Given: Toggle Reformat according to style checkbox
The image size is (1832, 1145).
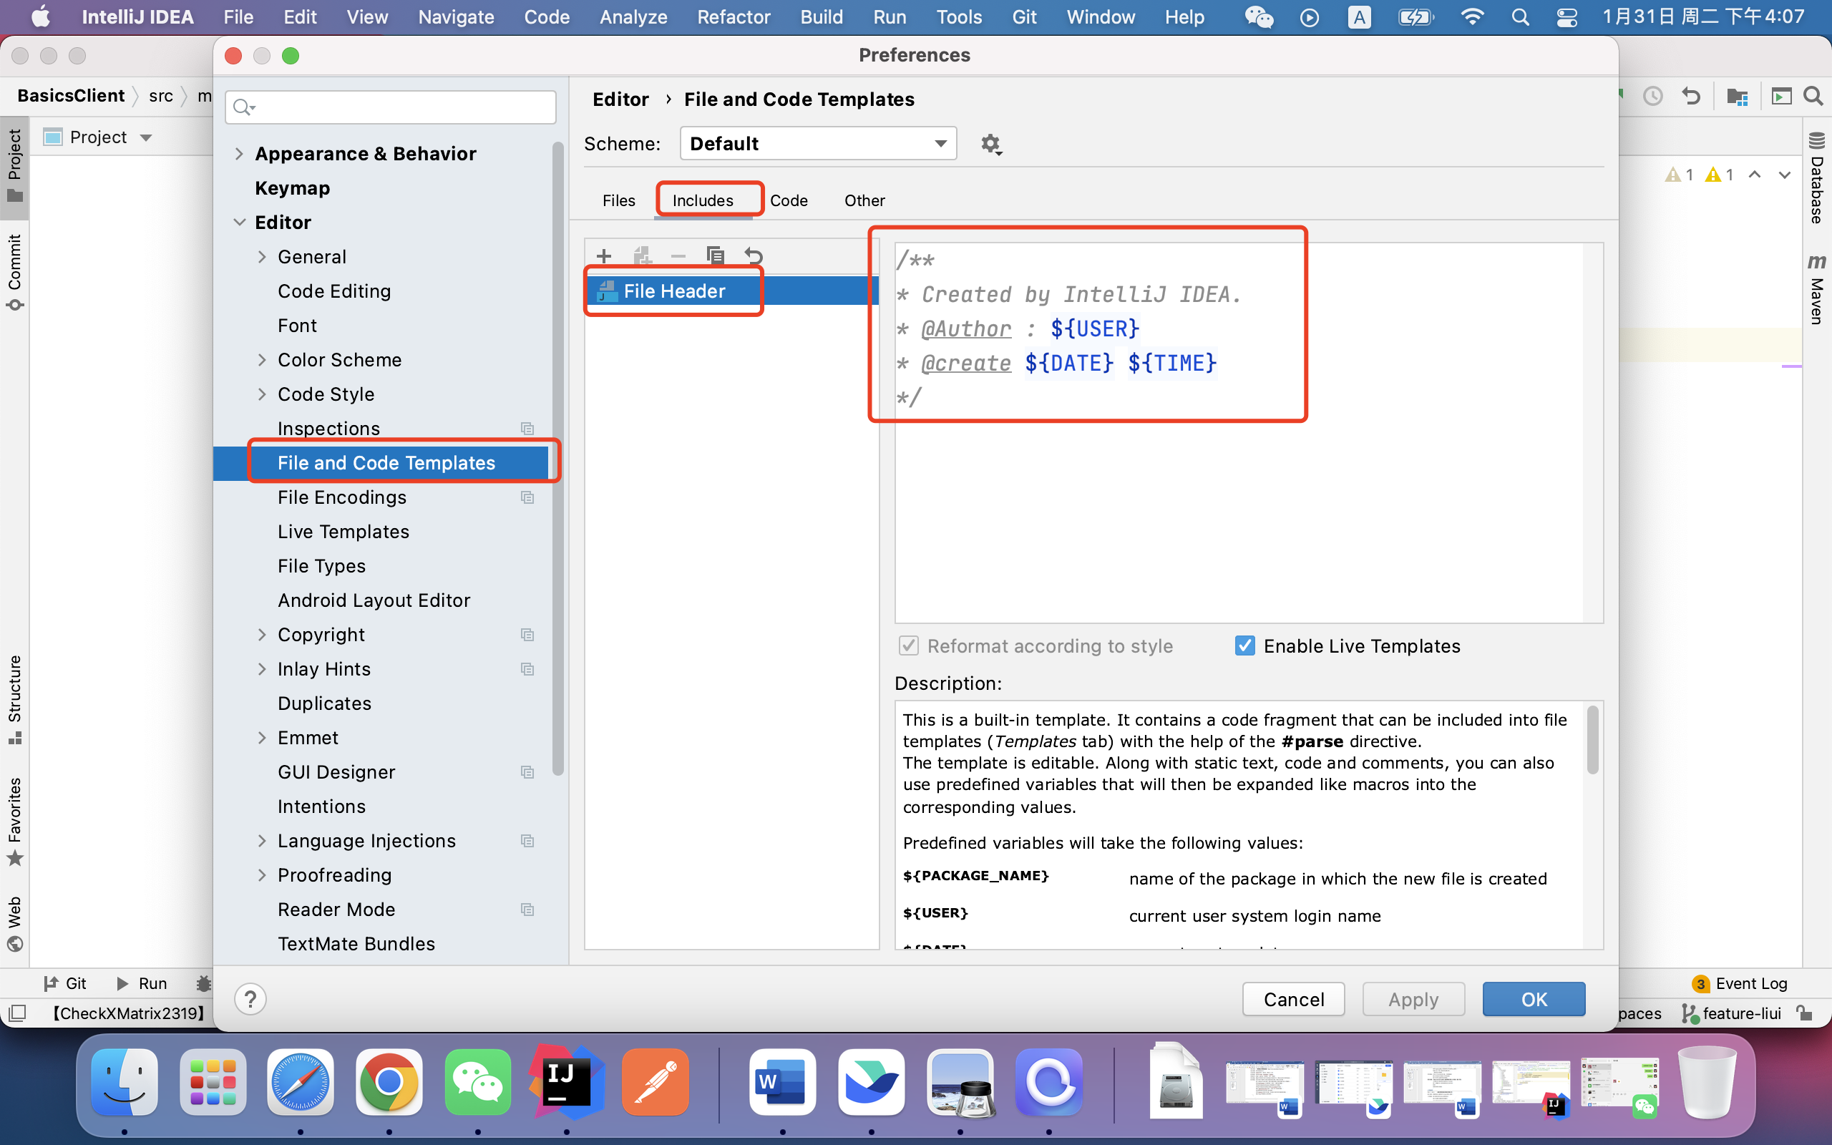Looking at the screenshot, I should tap(908, 646).
